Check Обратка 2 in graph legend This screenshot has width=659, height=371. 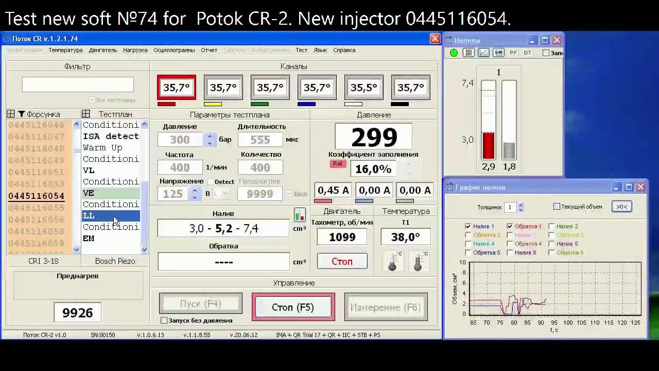[x=468, y=235]
